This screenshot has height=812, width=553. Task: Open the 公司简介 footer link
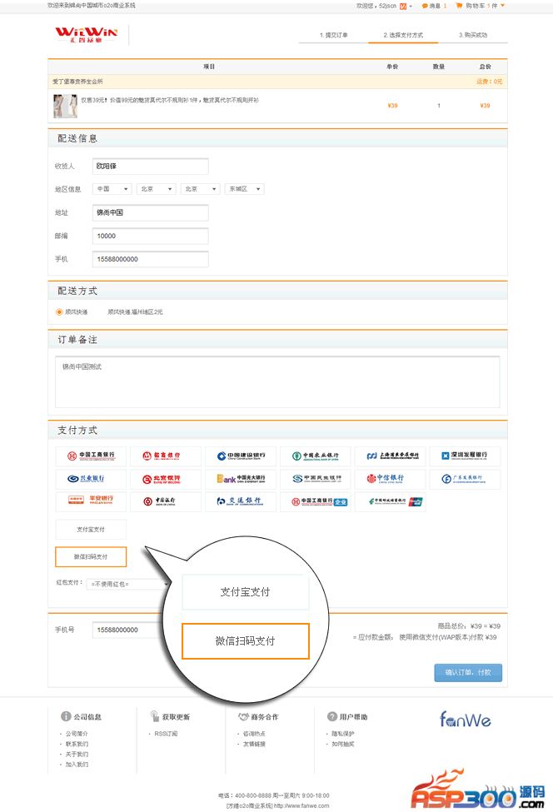[77, 734]
